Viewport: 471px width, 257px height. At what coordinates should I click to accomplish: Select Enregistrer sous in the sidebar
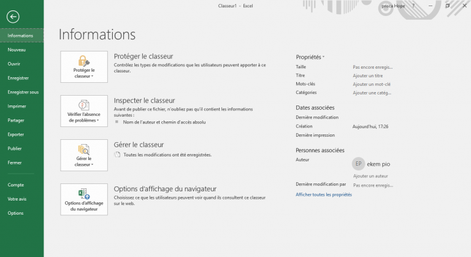23,92
